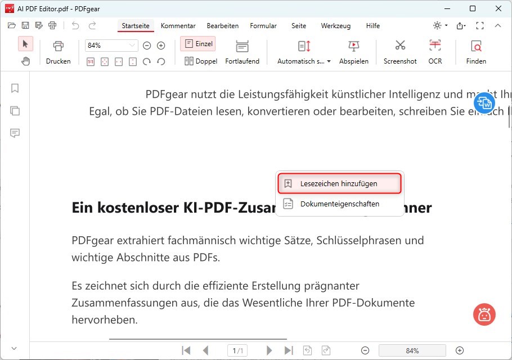
Task: Start the Abspielen slideshow
Action: click(x=354, y=52)
